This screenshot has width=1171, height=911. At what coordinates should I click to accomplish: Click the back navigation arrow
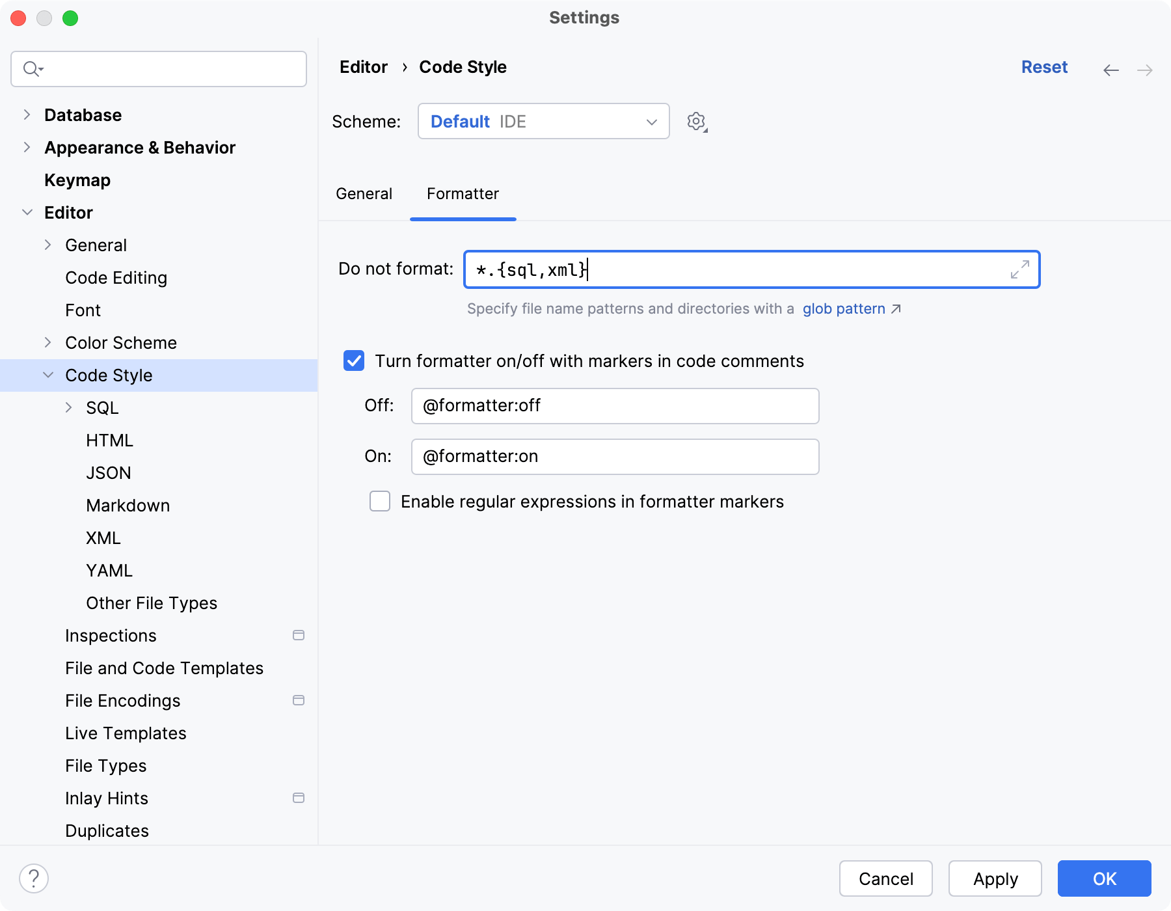tap(1110, 70)
